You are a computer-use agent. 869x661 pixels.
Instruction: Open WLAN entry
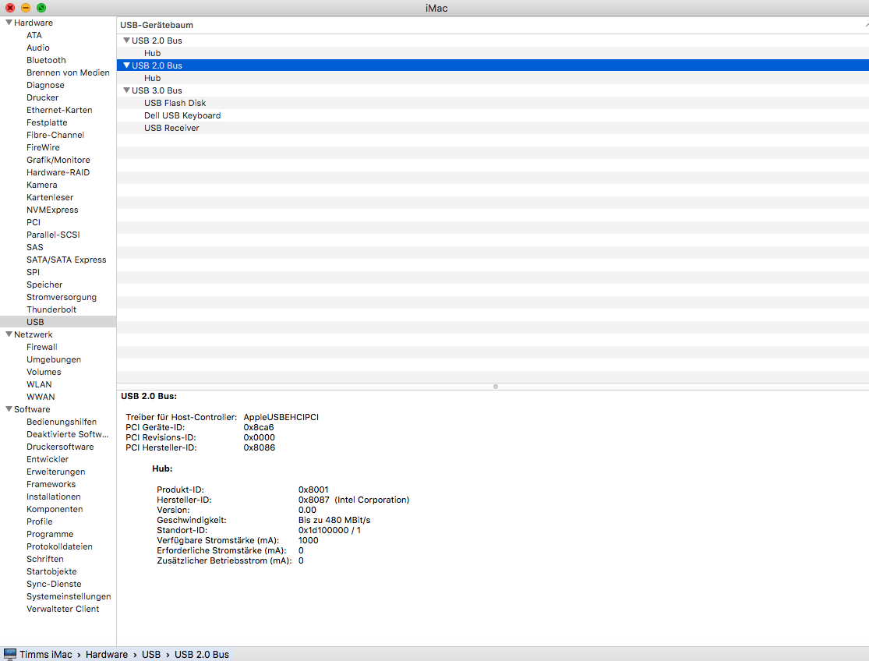[39, 384]
